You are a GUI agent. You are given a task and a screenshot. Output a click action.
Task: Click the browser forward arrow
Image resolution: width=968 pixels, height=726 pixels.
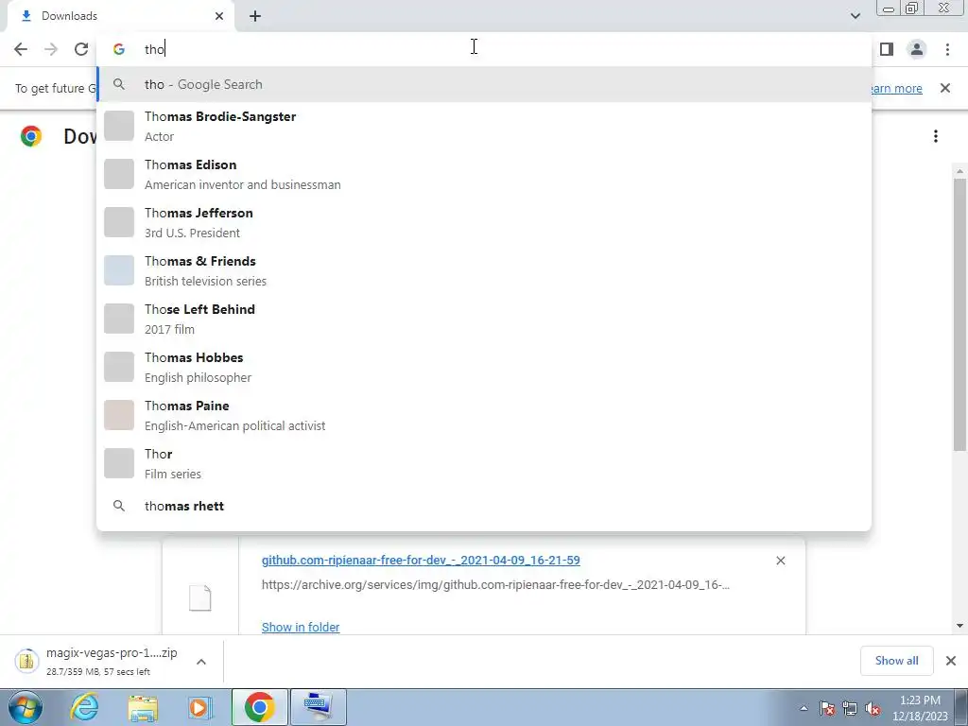tap(51, 49)
